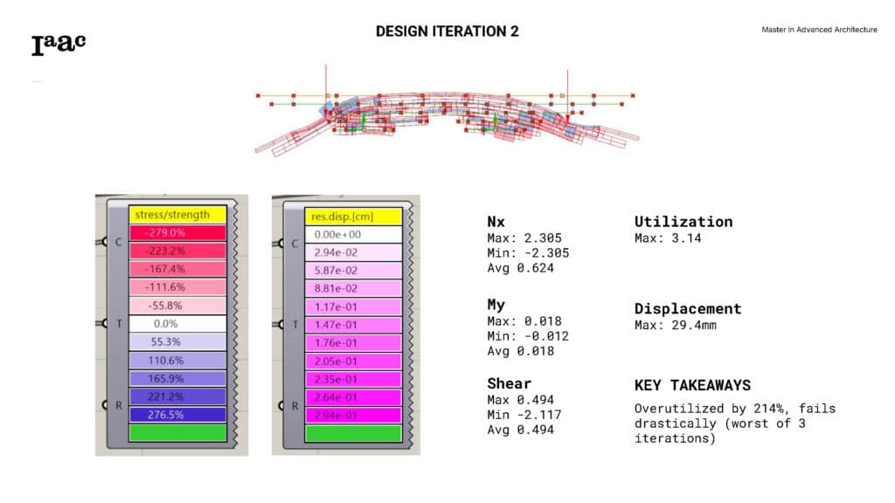Click green swatch under the stress/strength legend
Screen dimensions: 895x503
[177, 433]
